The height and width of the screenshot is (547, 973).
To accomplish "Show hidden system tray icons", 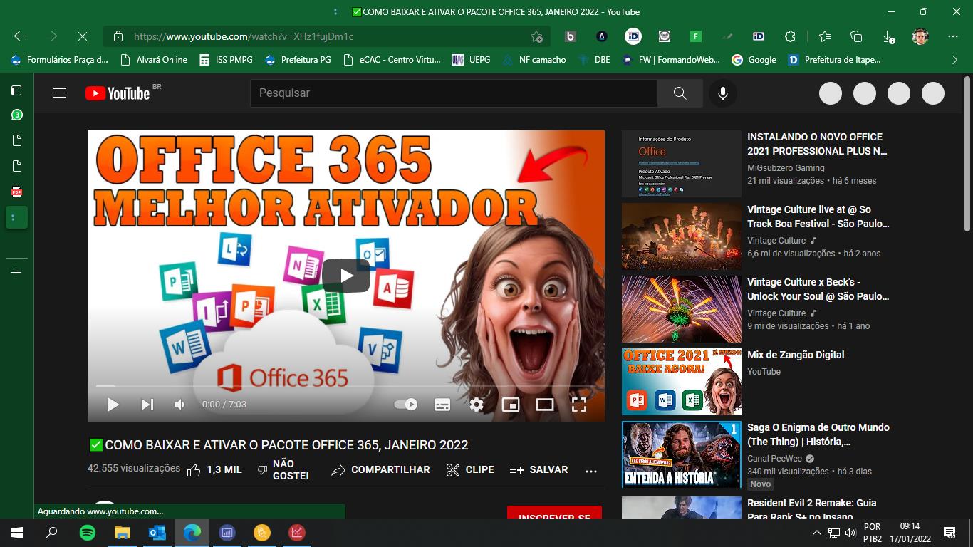I will coord(816,533).
